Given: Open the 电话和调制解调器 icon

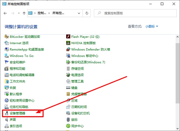Looking at the screenshot, I should tap(7, 75).
